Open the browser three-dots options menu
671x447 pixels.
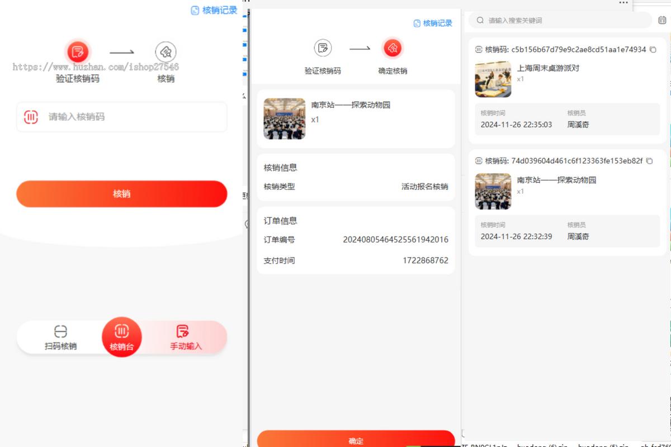623,3
